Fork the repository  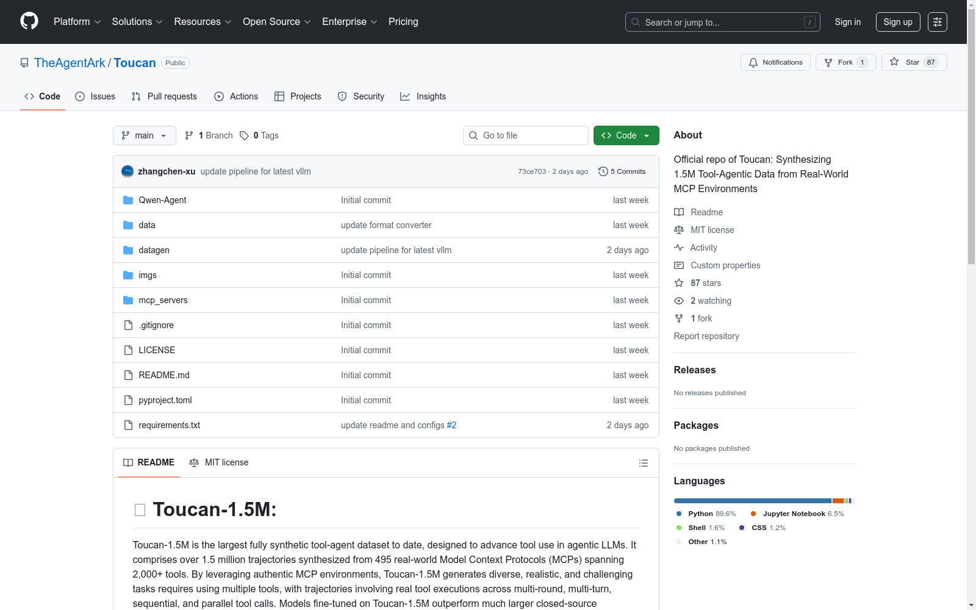845,62
